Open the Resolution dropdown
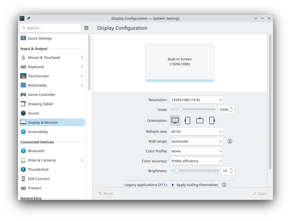 pos(196,100)
